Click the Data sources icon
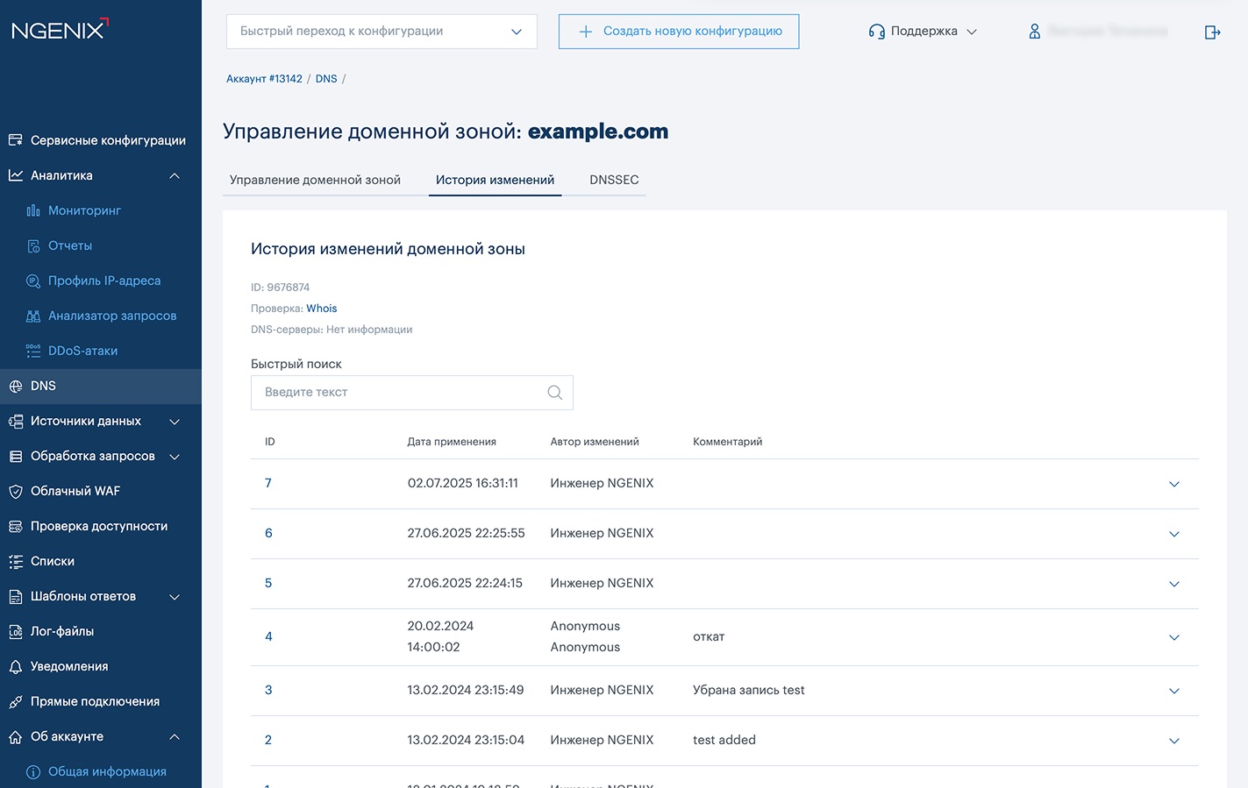1248x788 pixels. pyautogui.click(x=16, y=421)
